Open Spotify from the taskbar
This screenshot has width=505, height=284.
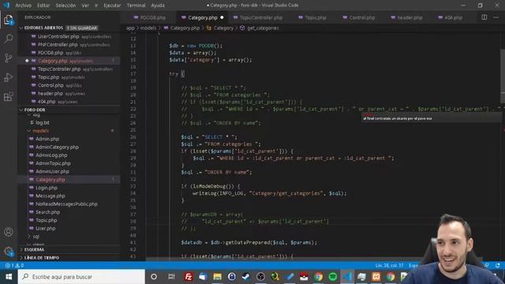pos(333,277)
